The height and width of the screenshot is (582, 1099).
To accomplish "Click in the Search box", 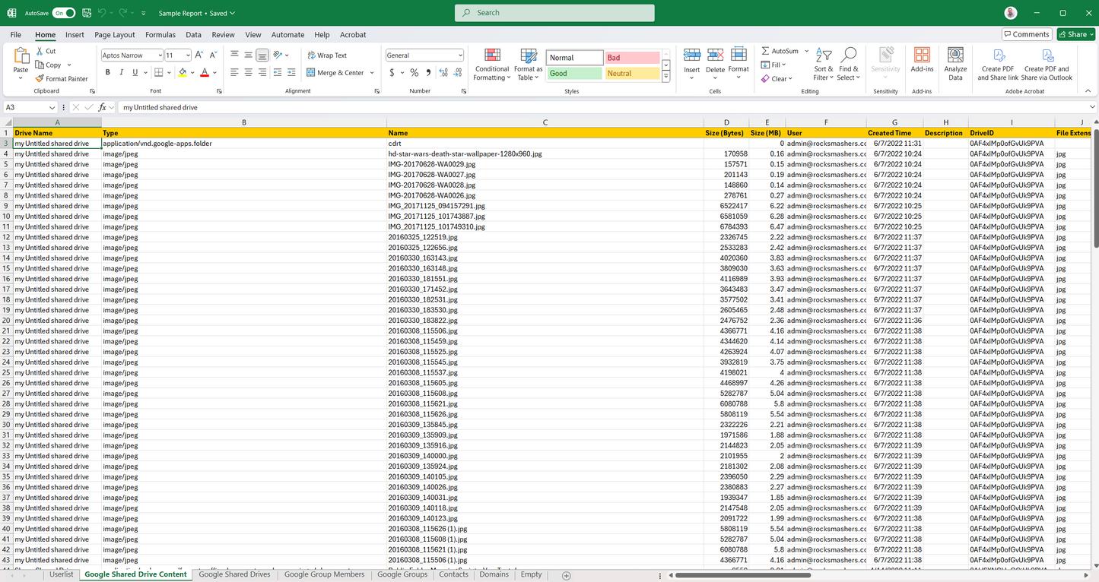I will [x=554, y=13].
